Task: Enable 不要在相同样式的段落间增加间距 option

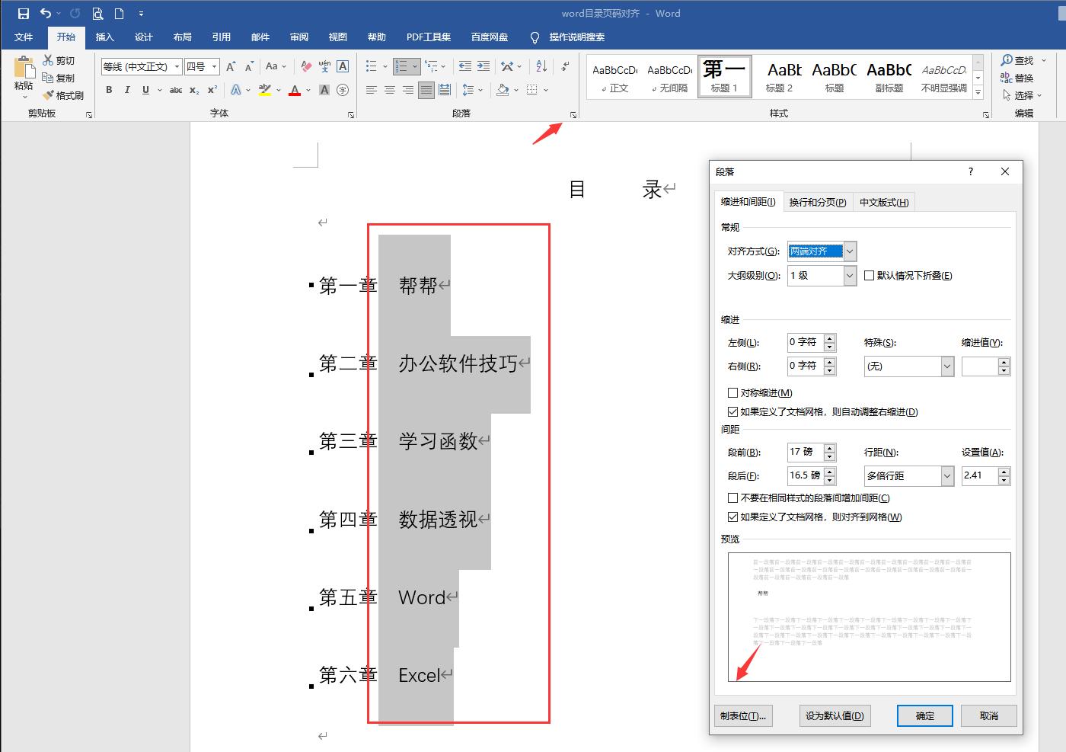Action: pos(733,498)
